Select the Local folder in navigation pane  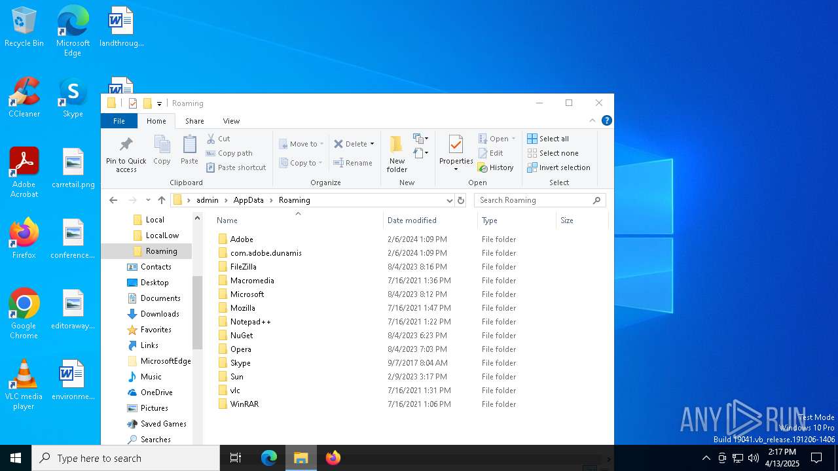[155, 220]
